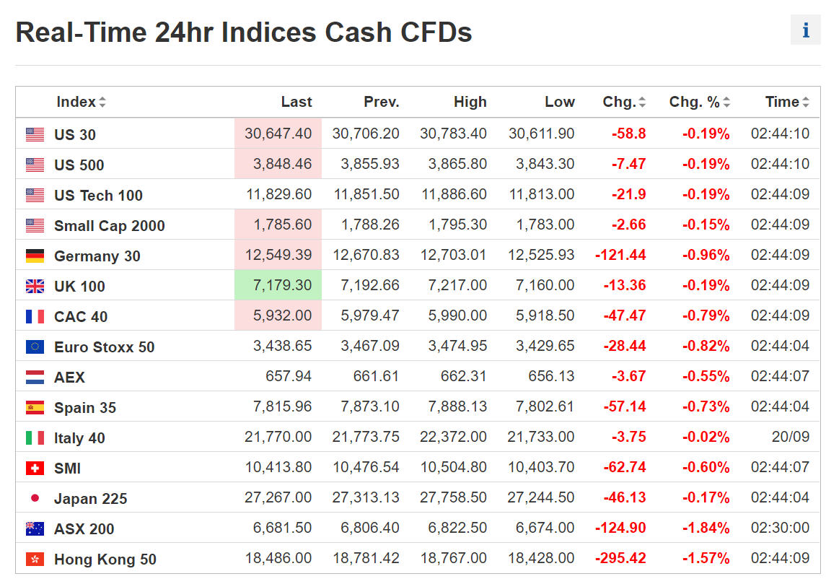826x579 pixels.
Task: Click the Spanish flag icon for Spain 35
Action: (35, 408)
